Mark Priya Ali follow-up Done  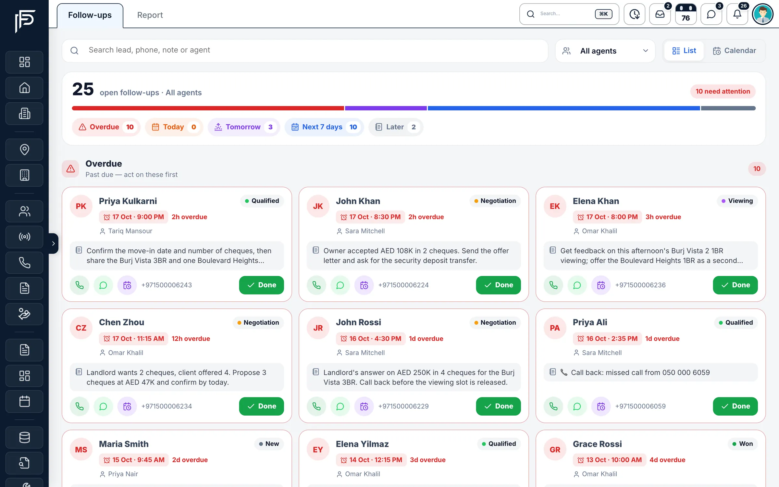pyautogui.click(x=735, y=406)
